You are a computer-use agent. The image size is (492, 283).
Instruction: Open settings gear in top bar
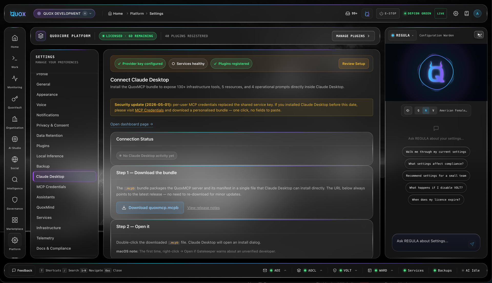point(456,14)
